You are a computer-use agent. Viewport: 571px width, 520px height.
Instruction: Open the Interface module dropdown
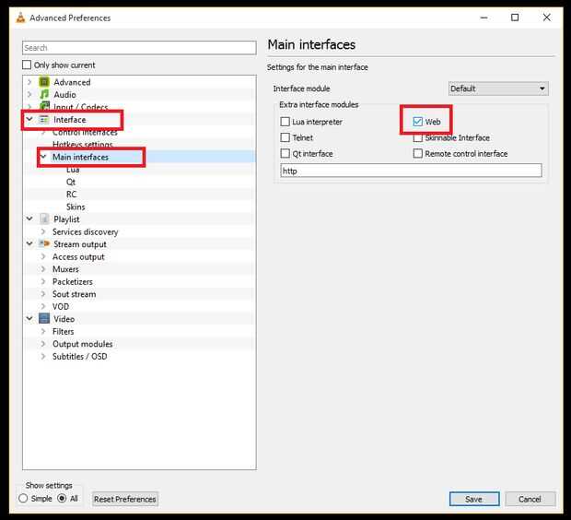tap(498, 89)
